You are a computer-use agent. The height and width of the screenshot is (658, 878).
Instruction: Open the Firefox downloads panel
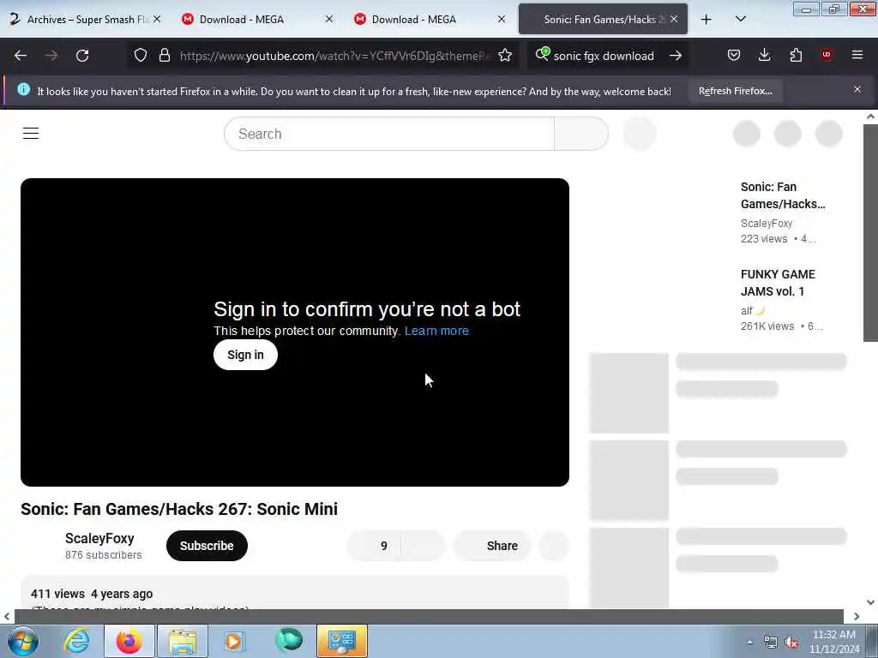pyautogui.click(x=764, y=55)
